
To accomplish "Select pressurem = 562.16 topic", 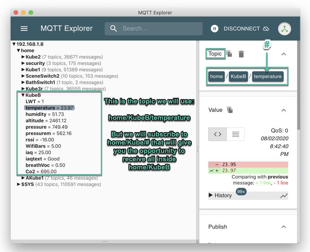I will pyautogui.click(x=48, y=133).
